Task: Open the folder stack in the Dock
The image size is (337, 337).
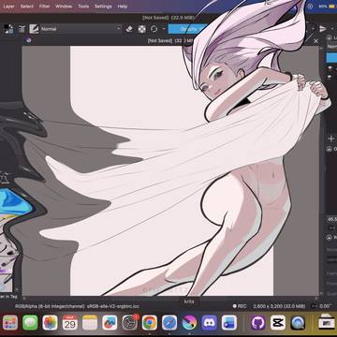Action: pyautogui.click(x=327, y=323)
